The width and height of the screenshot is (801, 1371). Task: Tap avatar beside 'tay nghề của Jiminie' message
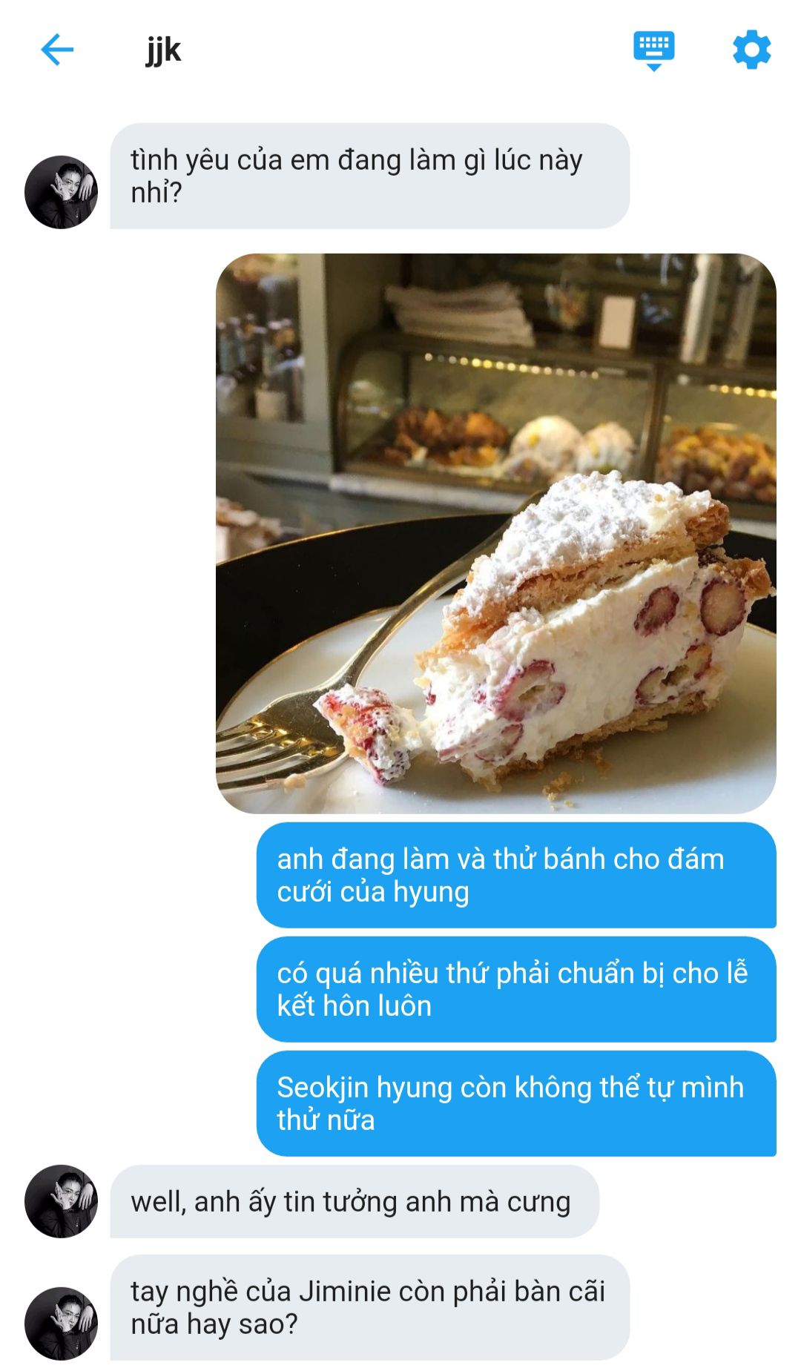point(62,1323)
